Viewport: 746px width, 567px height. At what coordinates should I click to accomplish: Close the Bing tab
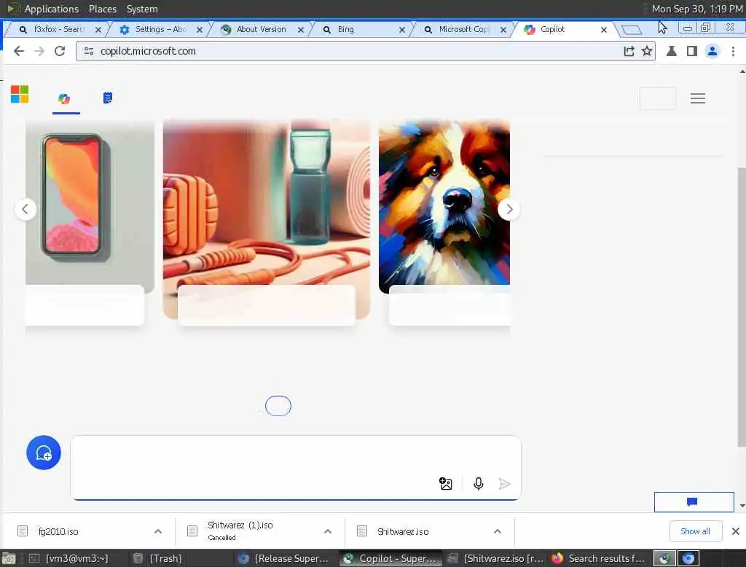tap(402, 30)
